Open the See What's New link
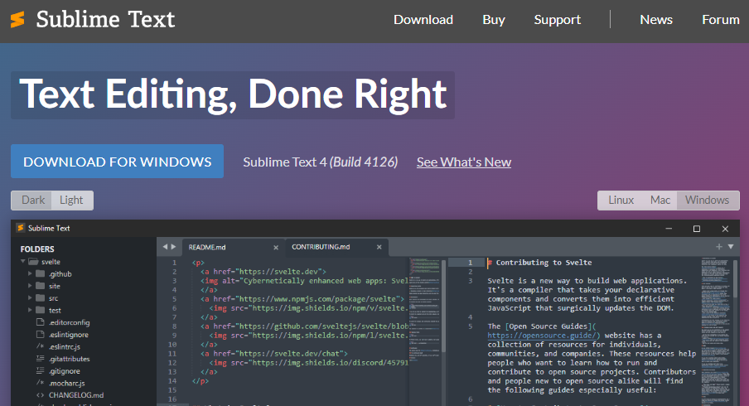Screen dimensions: 749x406 pyautogui.click(x=463, y=162)
